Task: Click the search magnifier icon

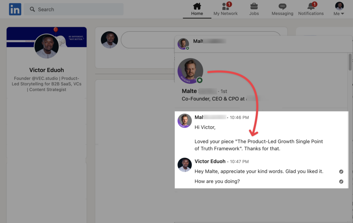Action: tap(32, 9)
